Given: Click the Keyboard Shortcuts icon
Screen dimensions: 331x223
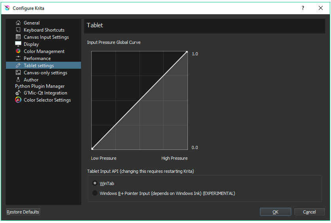Looking at the screenshot, I should [18, 30].
